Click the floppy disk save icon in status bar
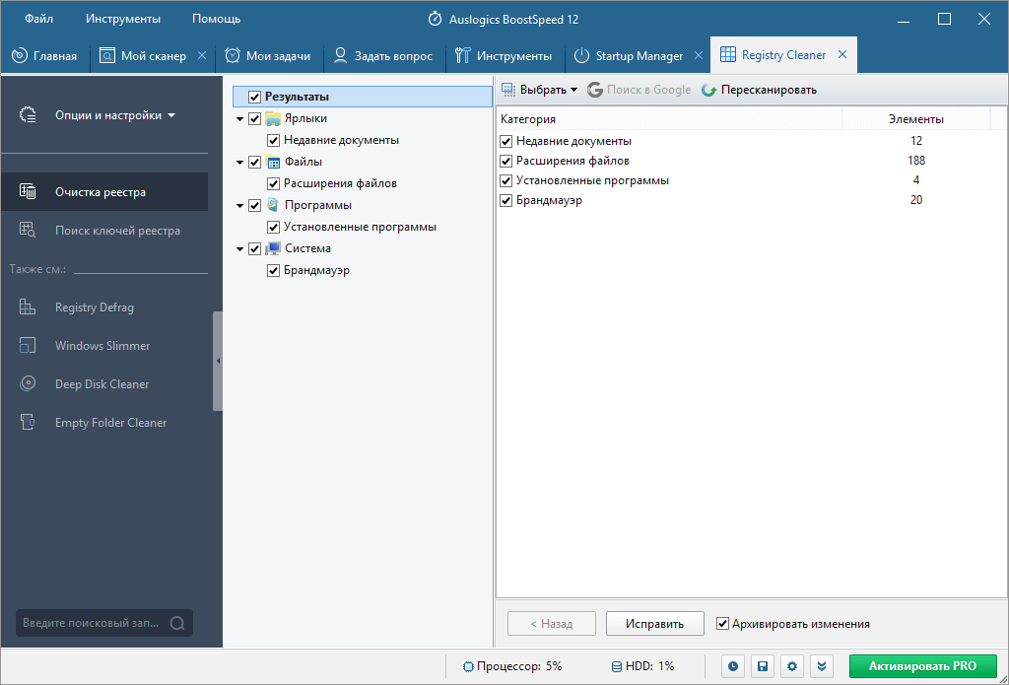Viewport: 1009px width, 685px height. click(763, 666)
